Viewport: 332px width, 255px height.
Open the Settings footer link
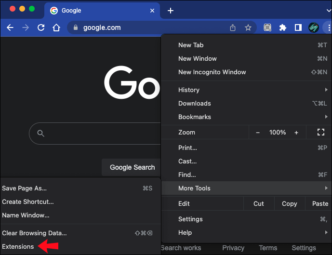pos(304,248)
